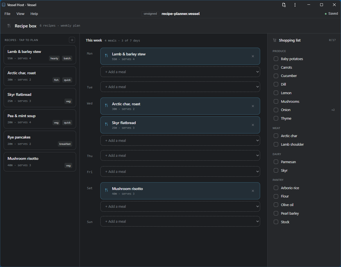Click the 0/17 shopping list counter
The width and height of the screenshot is (341, 267).
point(332,40)
